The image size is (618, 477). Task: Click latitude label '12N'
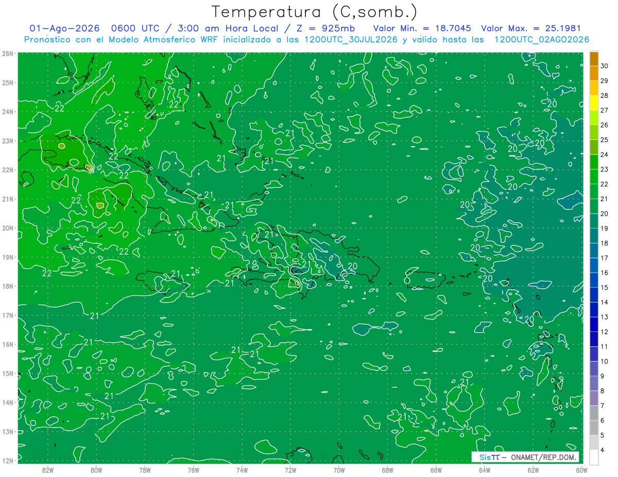[x=8, y=461]
